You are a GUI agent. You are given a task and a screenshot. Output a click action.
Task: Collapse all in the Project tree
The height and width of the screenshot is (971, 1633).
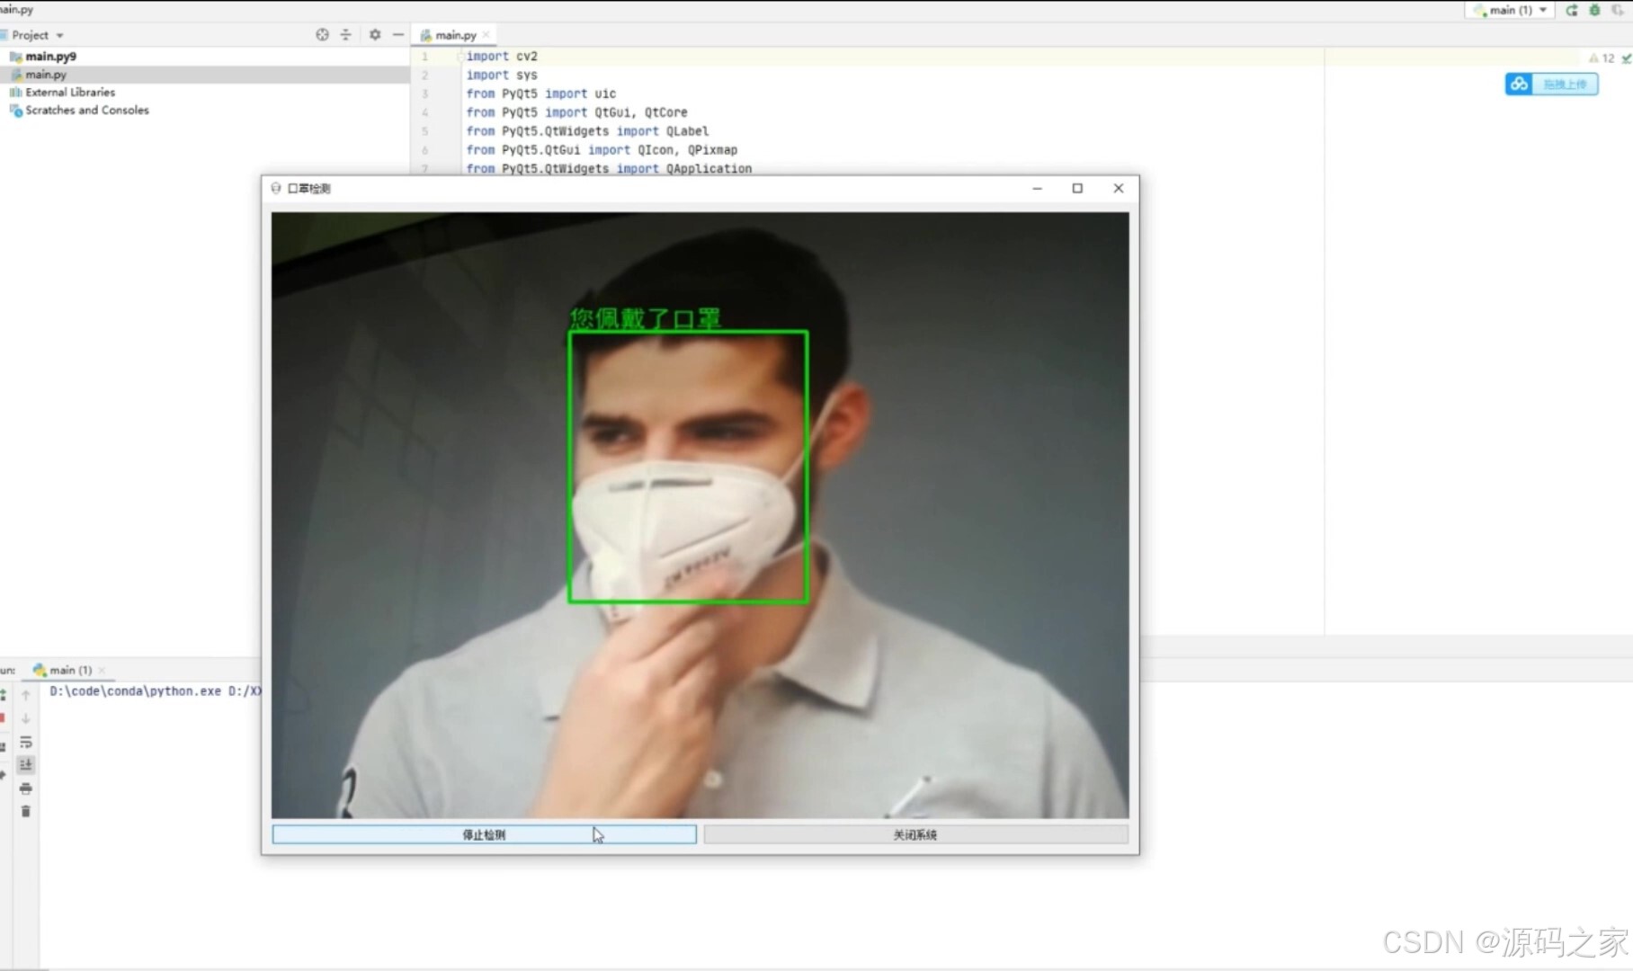(x=345, y=34)
